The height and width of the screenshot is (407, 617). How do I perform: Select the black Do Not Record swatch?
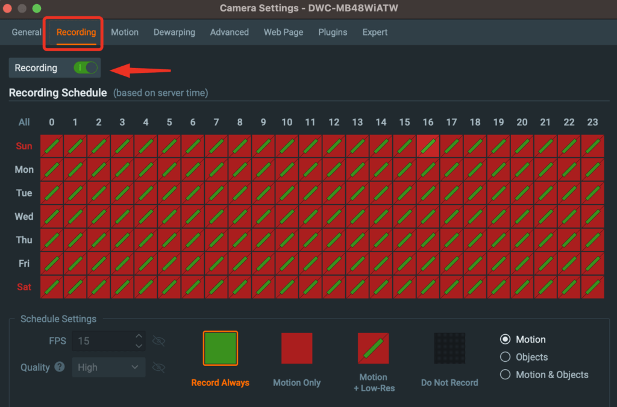449,349
